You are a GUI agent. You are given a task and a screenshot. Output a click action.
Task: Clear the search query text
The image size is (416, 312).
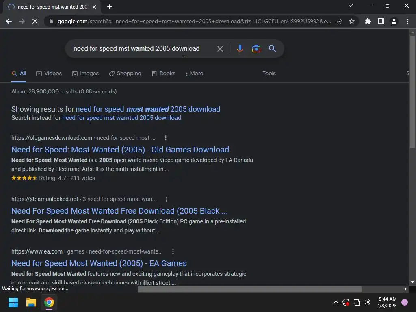pyautogui.click(x=220, y=49)
